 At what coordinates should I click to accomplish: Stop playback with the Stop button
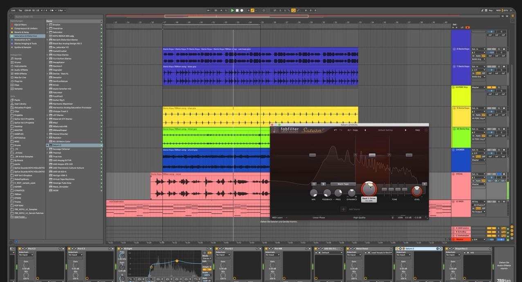click(237, 10)
